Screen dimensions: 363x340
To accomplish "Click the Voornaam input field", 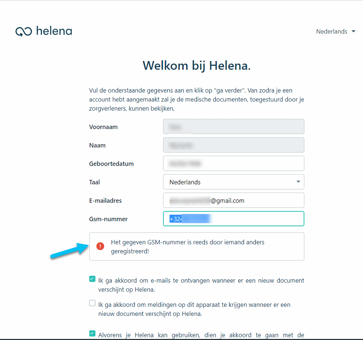I will [x=234, y=126].
